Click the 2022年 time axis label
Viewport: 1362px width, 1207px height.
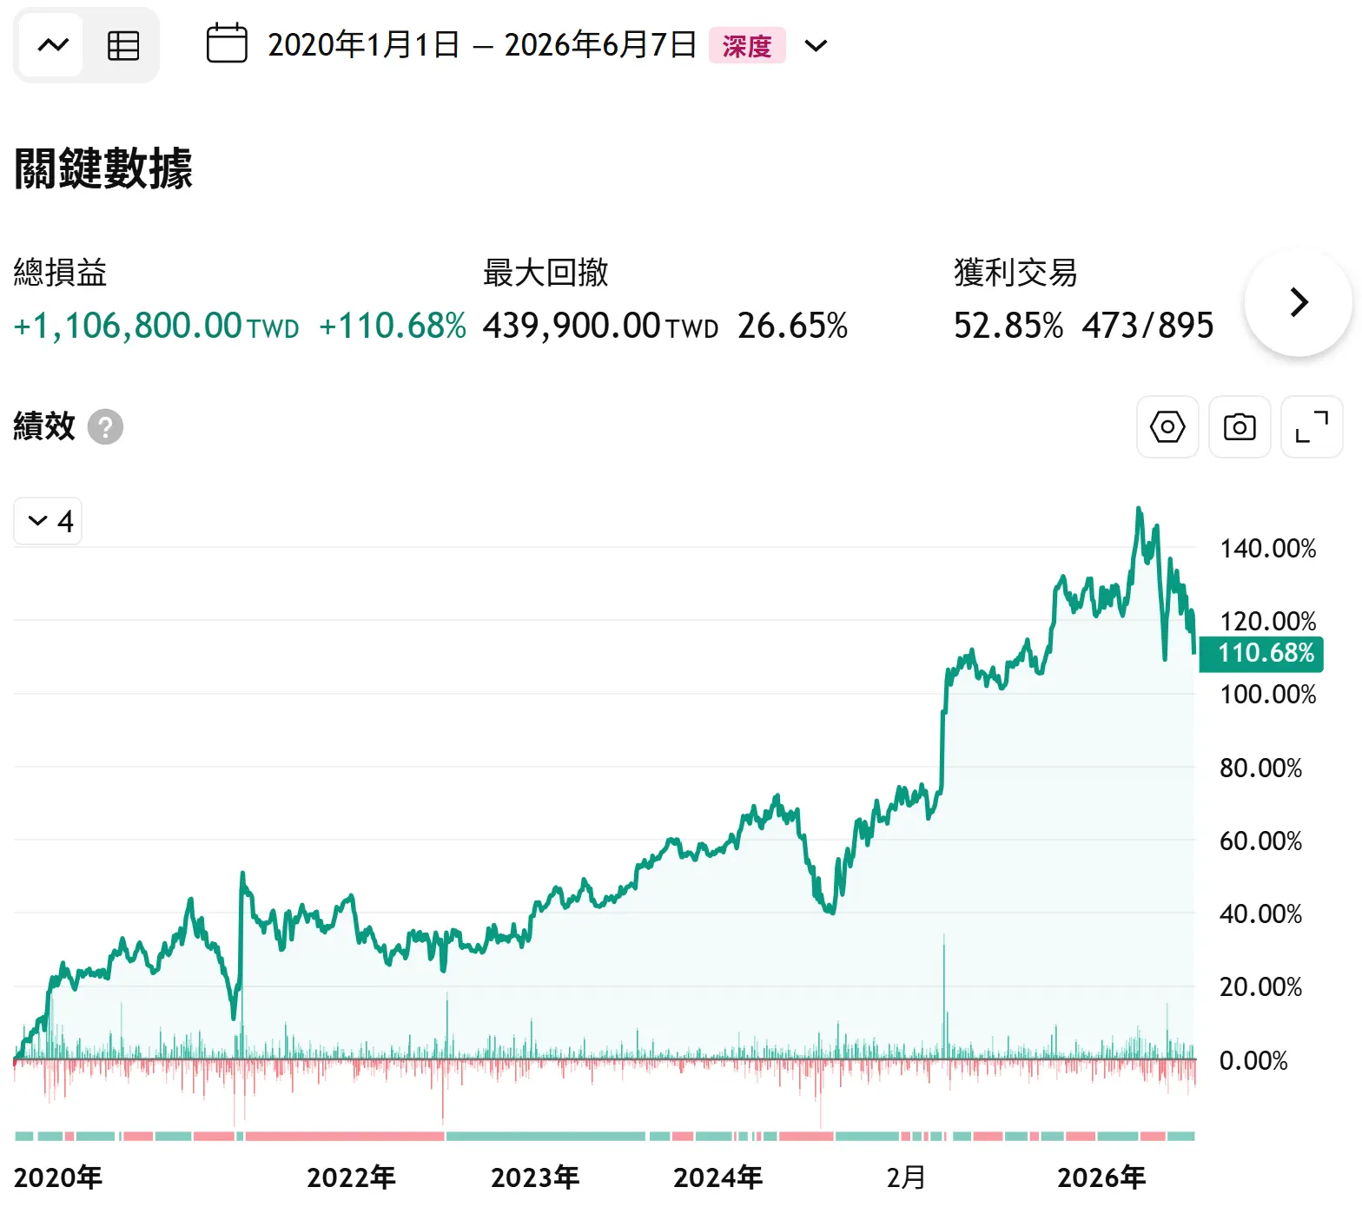pyautogui.click(x=351, y=1177)
